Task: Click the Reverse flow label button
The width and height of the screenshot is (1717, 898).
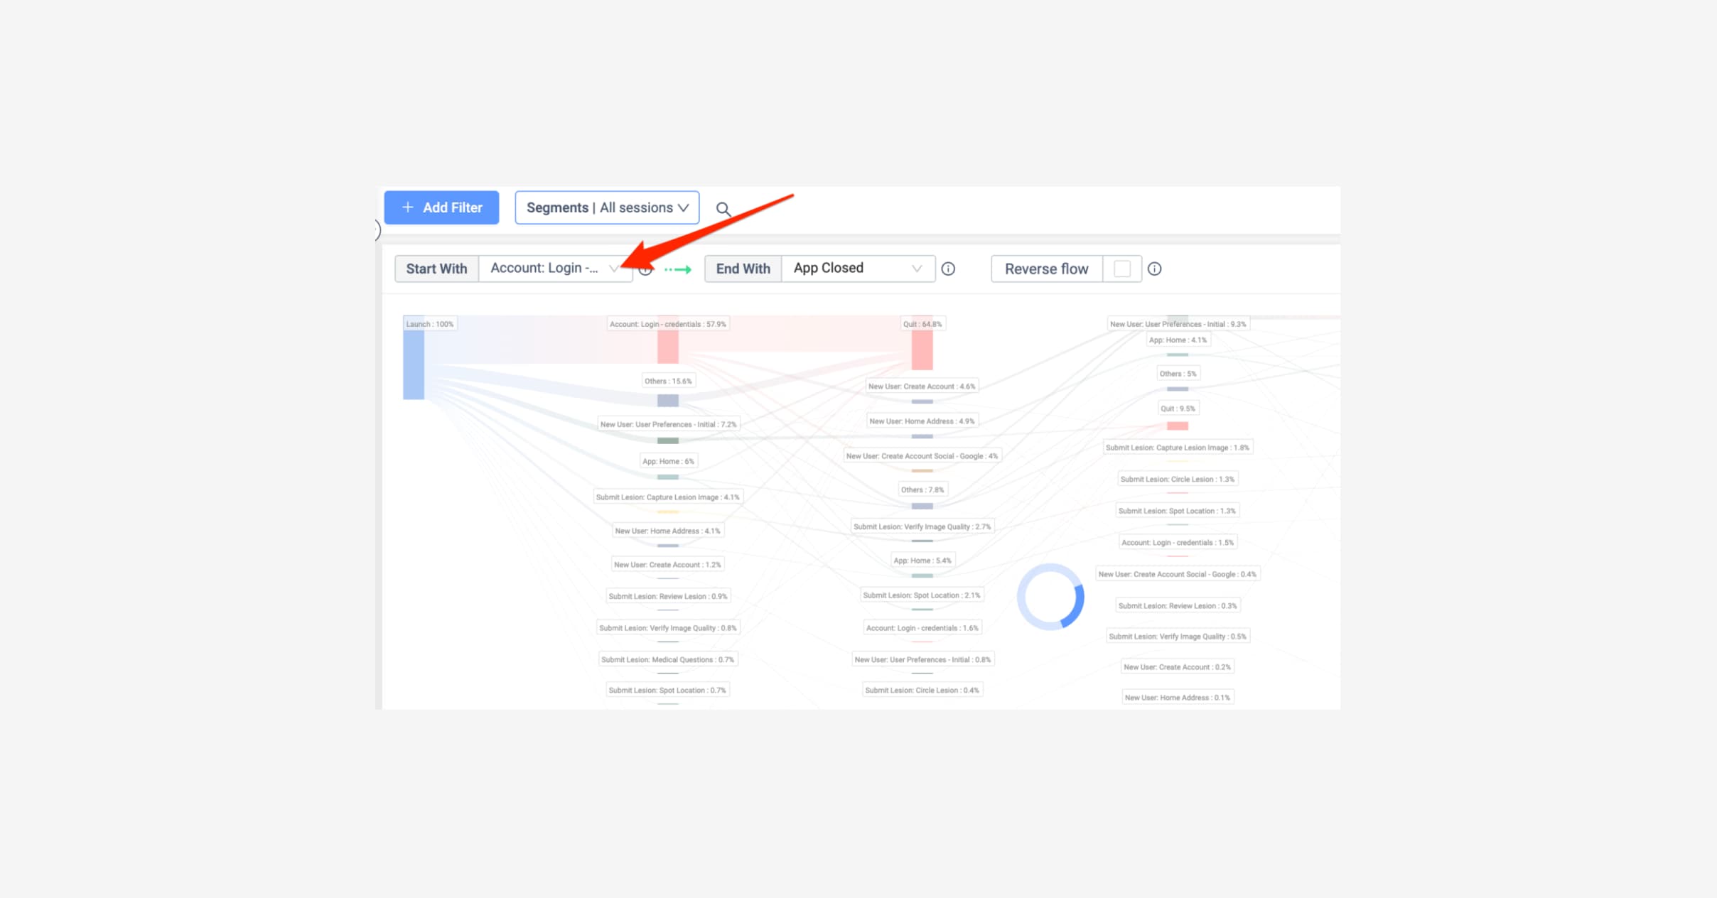Action: click(1046, 269)
